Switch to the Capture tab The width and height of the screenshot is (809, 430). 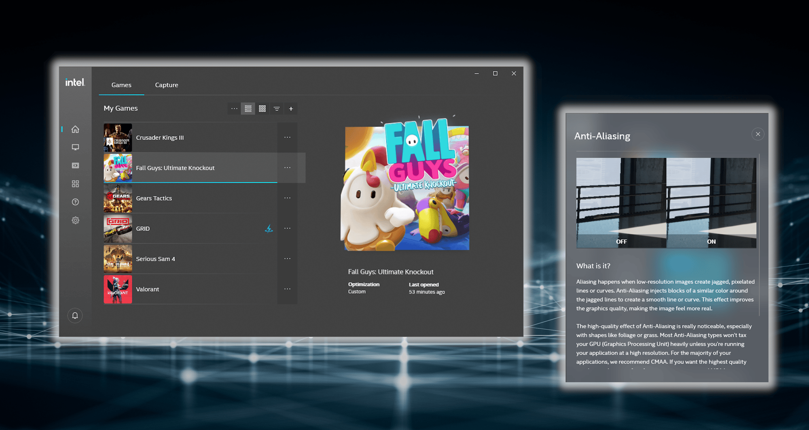click(166, 85)
